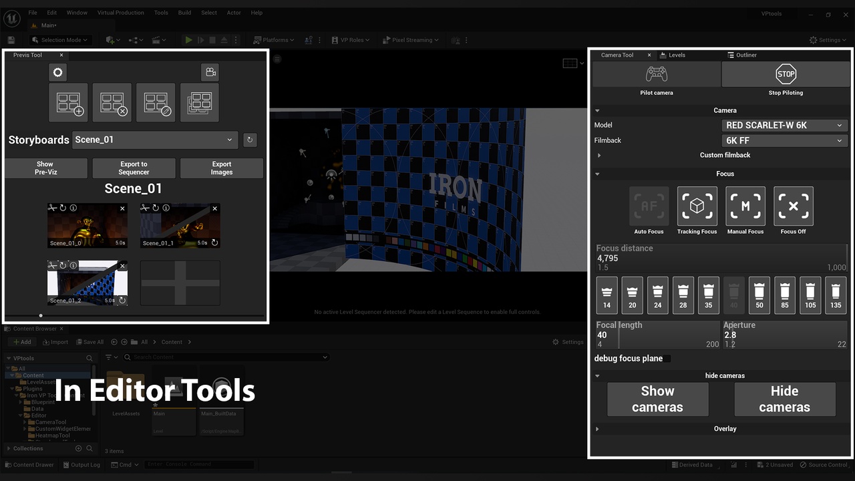Viewport: 855px width, 481px height.
Task: Pick the 50mm lens preset
Action: (759, 295)
